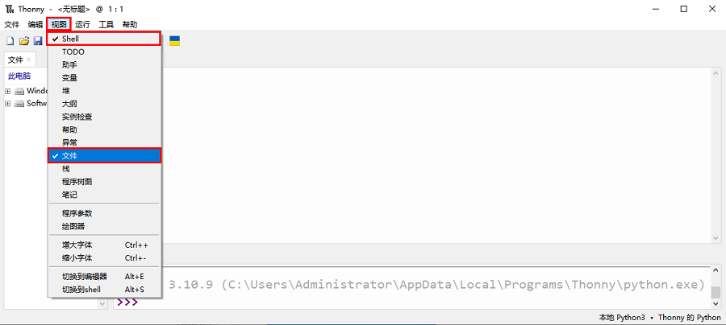The image size is (726, 325).
Task: Click the 此电脑 path link
Action: [x=19, y=76]
